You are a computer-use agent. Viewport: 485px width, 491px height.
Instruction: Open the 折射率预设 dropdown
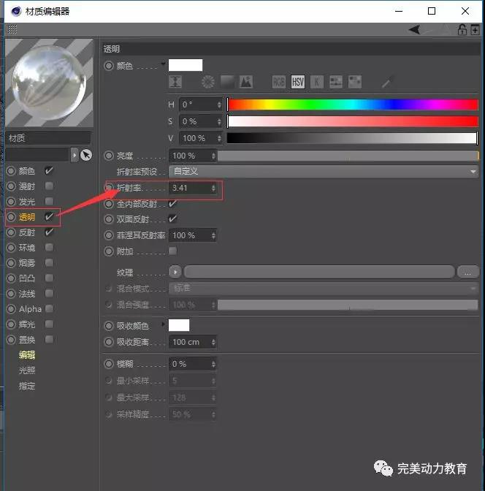click(x=323, y=172)
